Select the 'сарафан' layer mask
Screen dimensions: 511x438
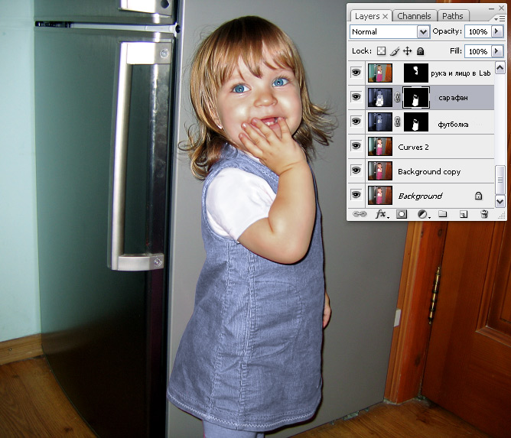[x=416, y=97]
